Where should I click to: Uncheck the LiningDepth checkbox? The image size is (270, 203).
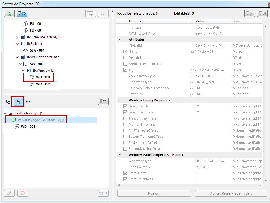pos(125,106)
